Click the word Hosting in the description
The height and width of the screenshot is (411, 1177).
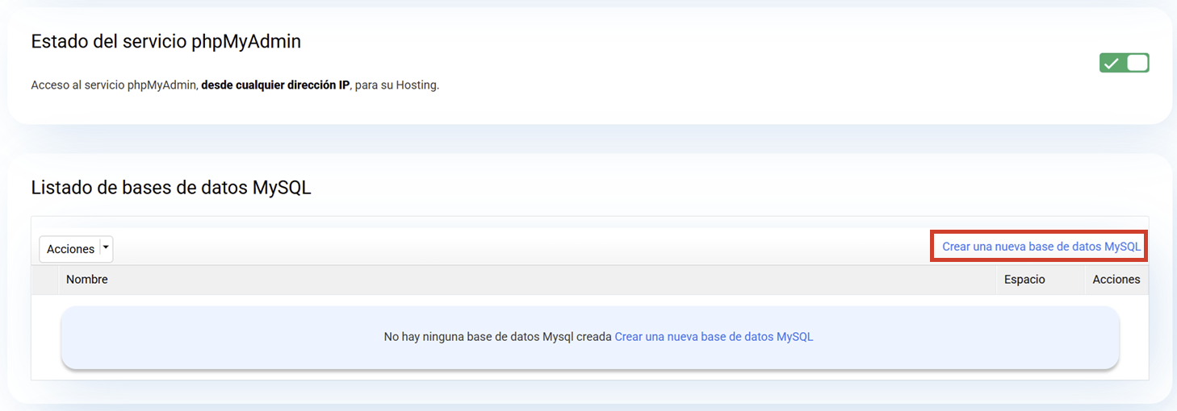click(416, 85)
